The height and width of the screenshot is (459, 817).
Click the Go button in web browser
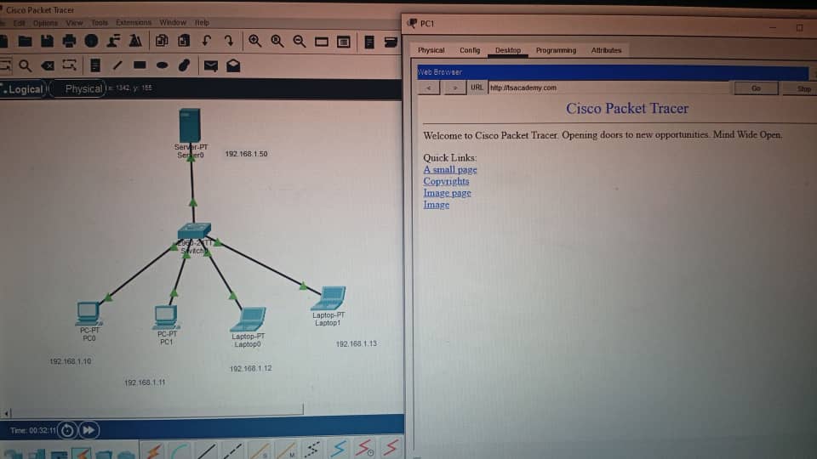pyautogui.click(x=756, y=88)
